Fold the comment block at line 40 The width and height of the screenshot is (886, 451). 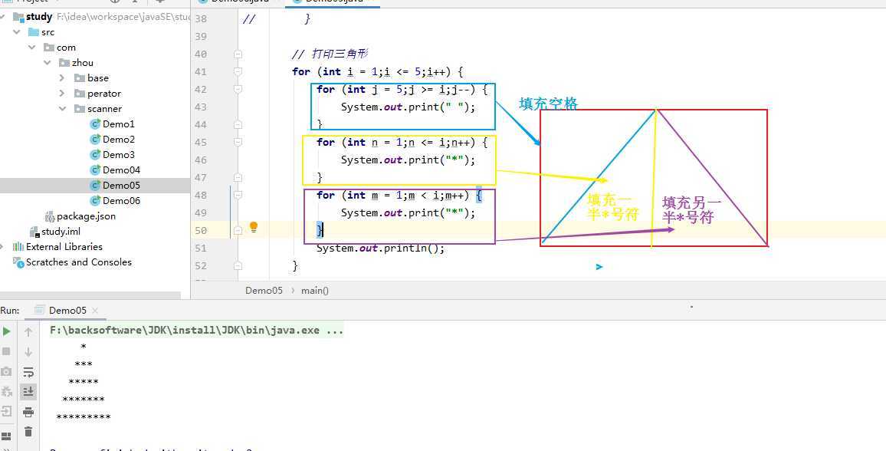[x=238, y=54]
